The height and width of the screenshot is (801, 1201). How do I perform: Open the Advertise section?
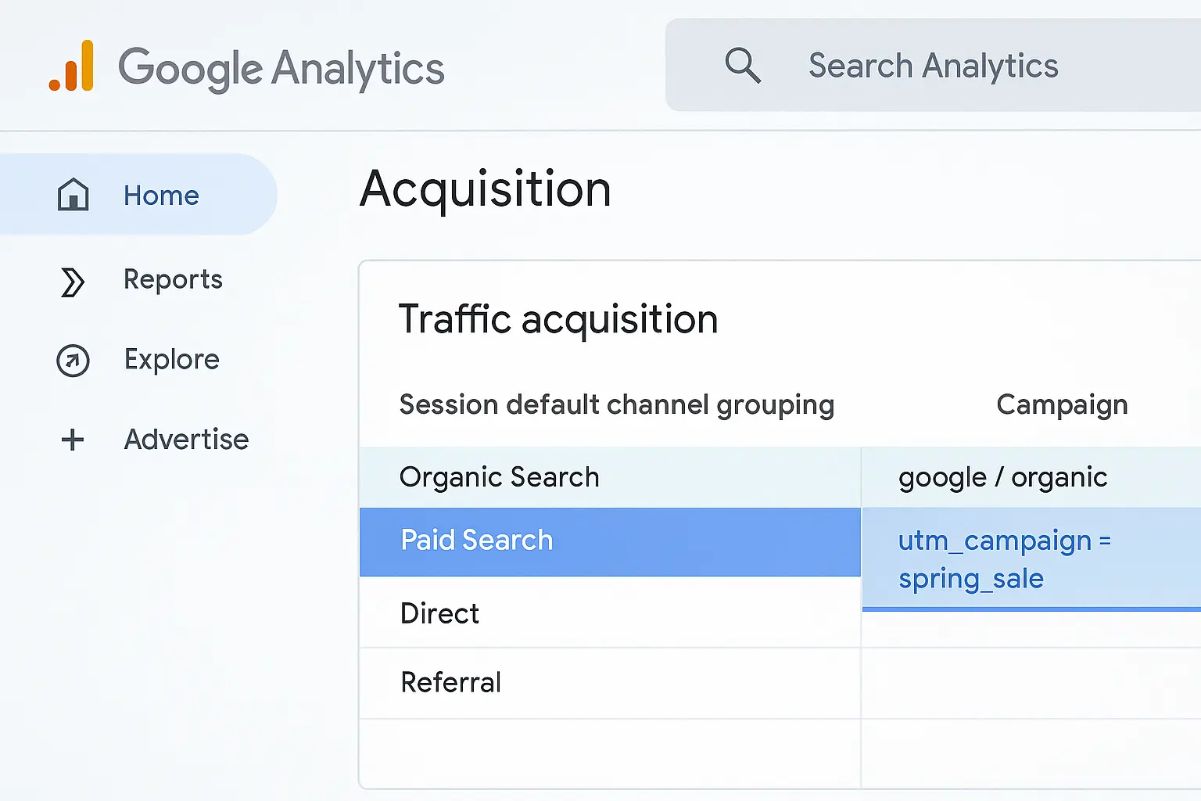(186, 440)
